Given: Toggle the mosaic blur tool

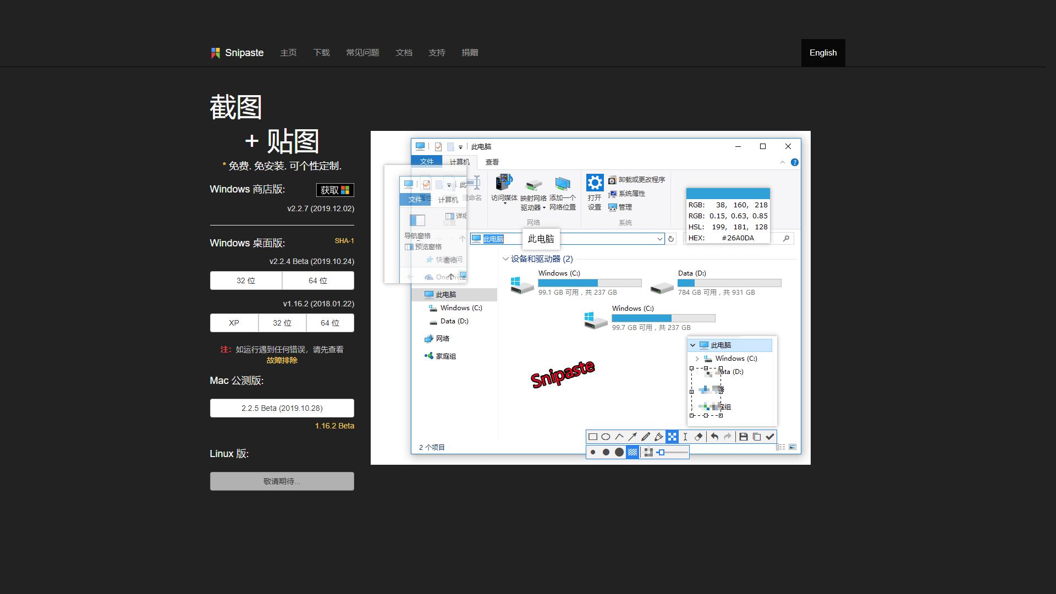Looking at the screenshot, I should [x=672, y=437].
